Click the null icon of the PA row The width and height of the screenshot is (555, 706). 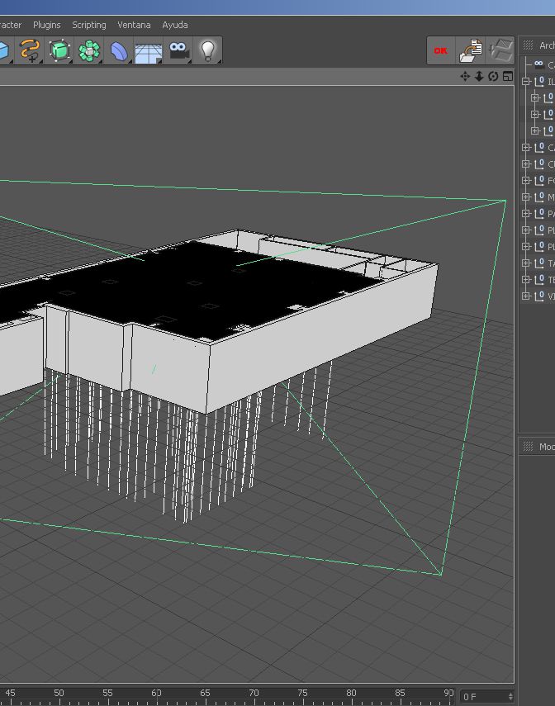[539, 213]
